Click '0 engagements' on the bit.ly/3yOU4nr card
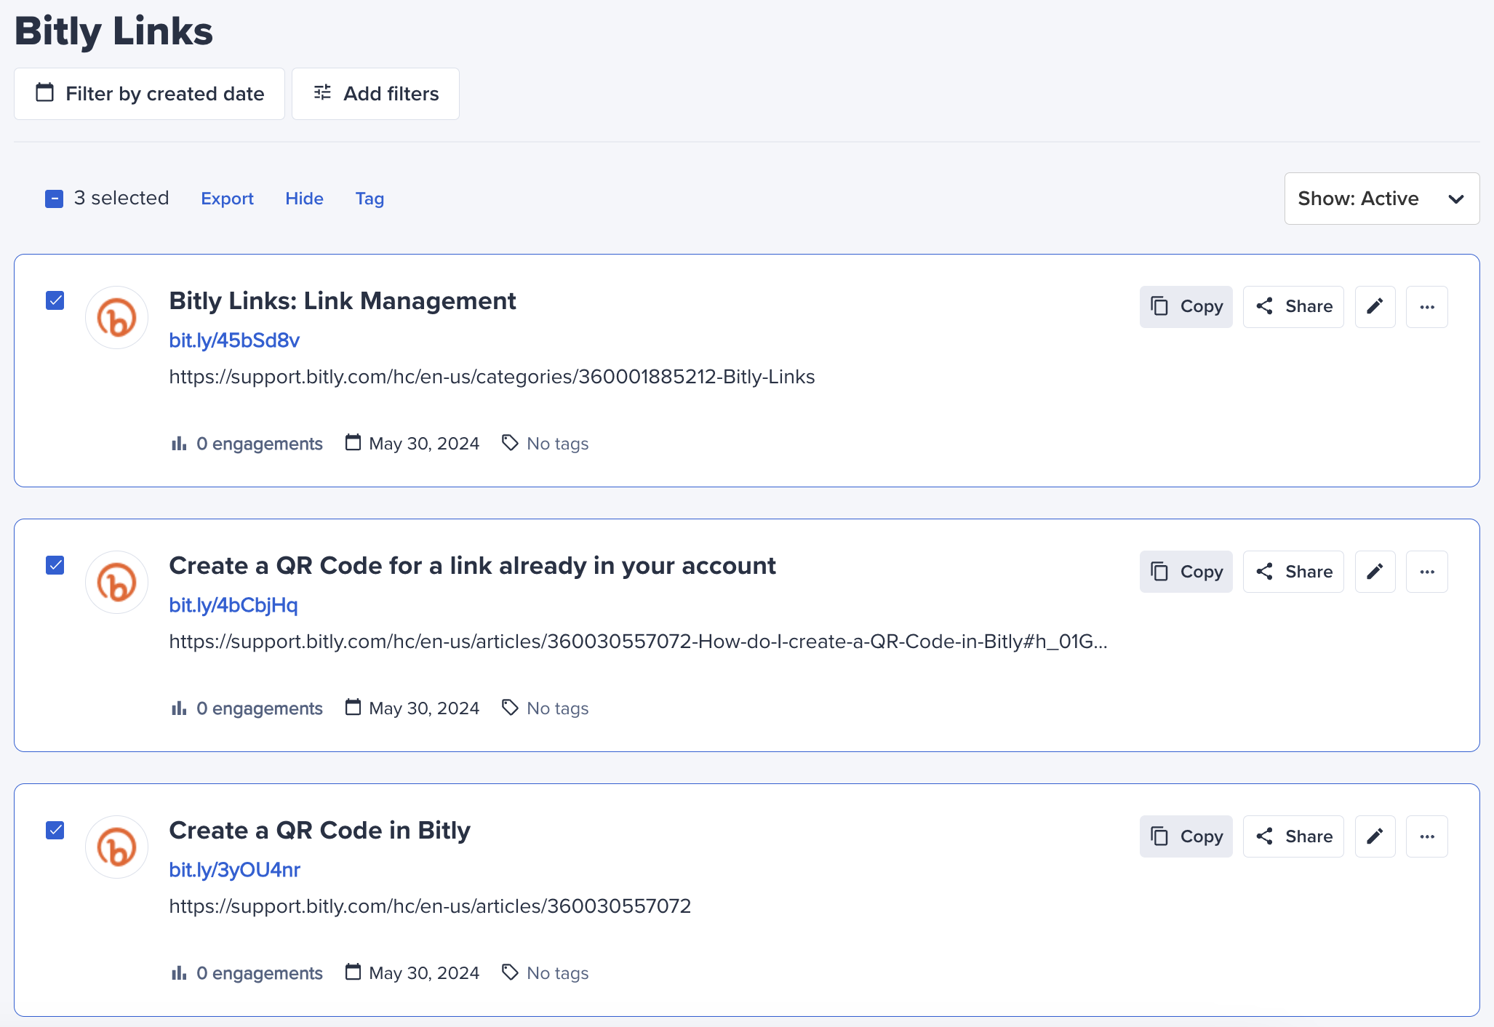The image size is (1494, 1027). [260, 973]
